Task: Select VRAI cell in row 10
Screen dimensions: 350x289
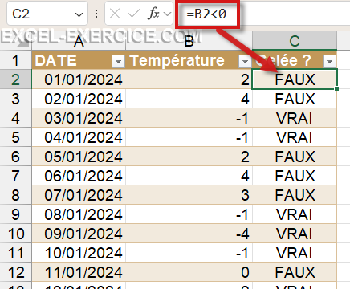Action: point(295,234)
